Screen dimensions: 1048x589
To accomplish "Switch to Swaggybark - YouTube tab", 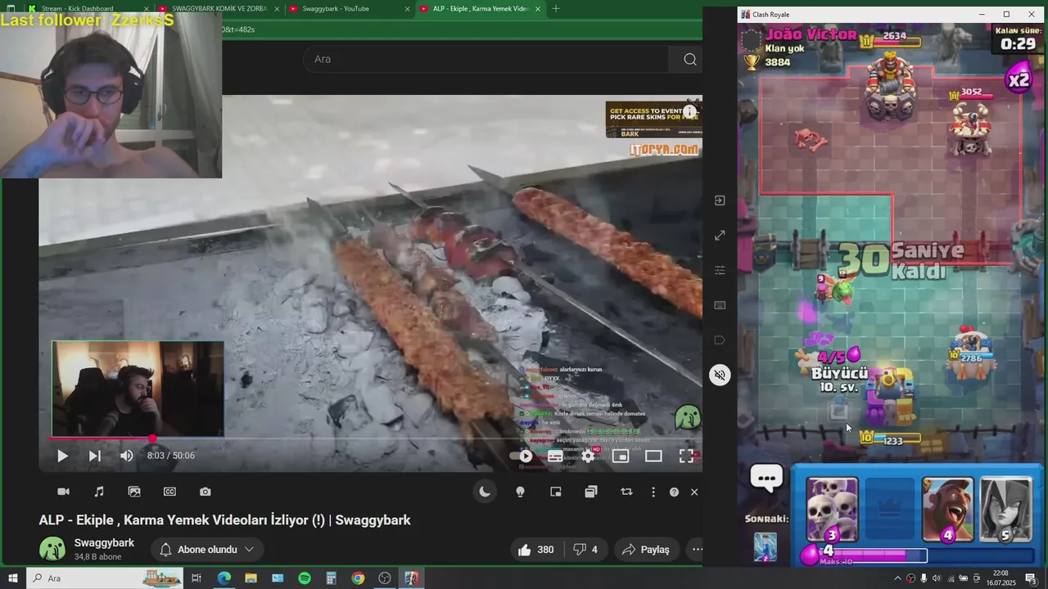I will (350, 8).
